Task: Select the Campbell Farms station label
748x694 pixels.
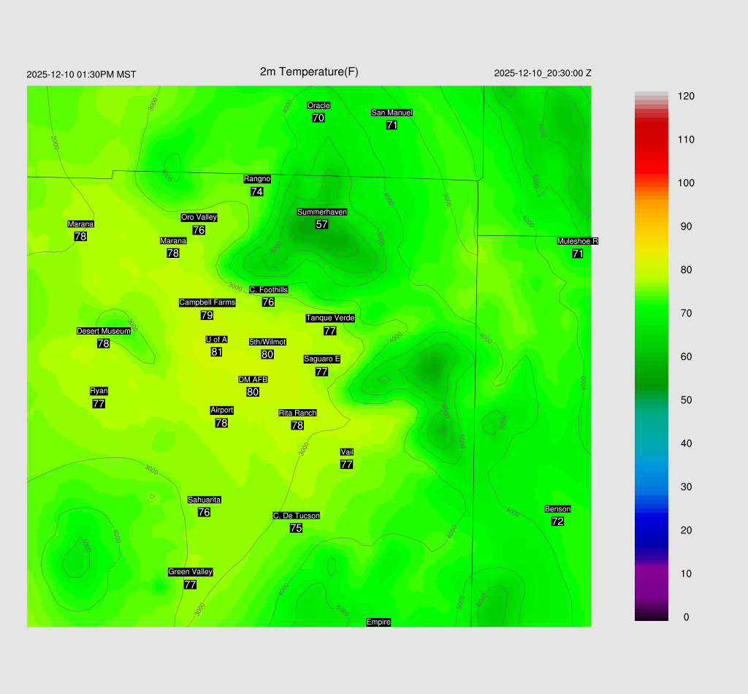Action: pyautogui.click(x=207, y=302)
